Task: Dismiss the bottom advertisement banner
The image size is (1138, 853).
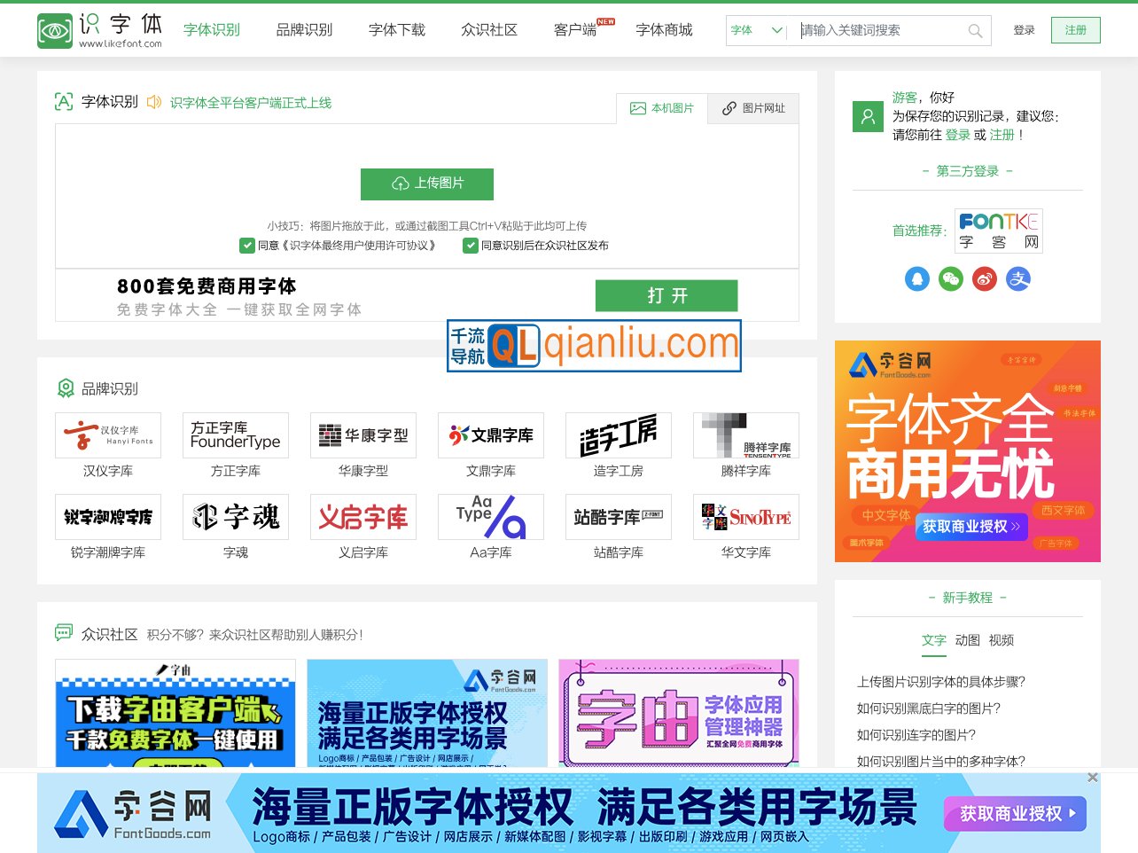Action: coord(1093,778)
